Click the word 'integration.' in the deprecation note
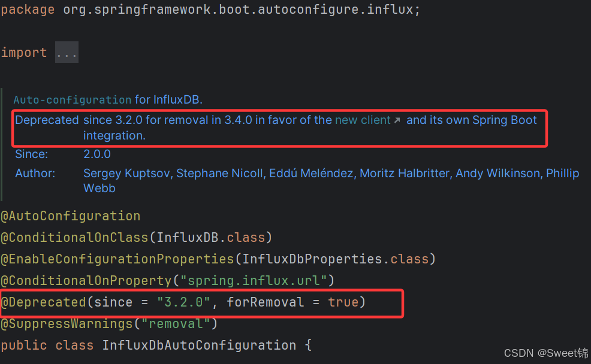Screen dimensions: 591x364 [114, 135]
